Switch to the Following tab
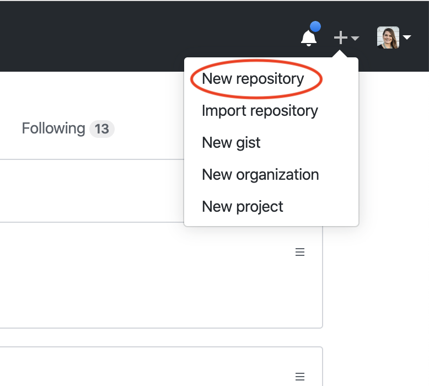429x386 pixels. point(53,128)
